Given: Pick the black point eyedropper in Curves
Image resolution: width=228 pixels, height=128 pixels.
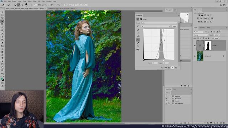Looking at the screenshot, I should coord(138,30).
